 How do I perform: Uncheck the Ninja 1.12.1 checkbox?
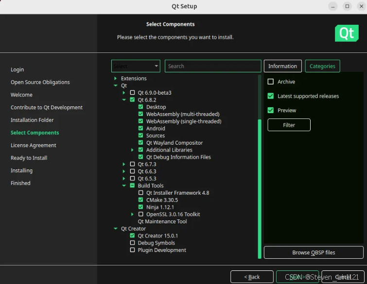click(x=140, y=207)
